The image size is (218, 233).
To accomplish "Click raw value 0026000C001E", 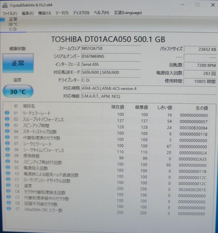I will tap(192, 190).
